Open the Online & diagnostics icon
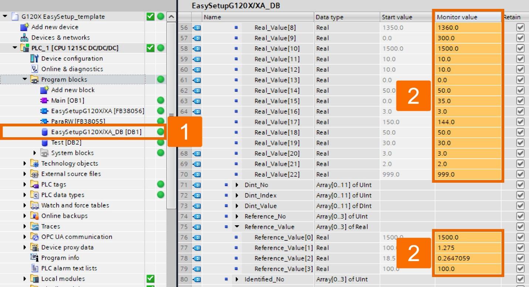 point(34,69)
